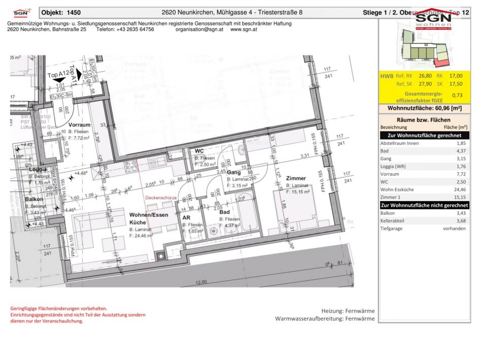The image size is (482, 340).
Task: Click the 'Top A12' entrance label
Action: click(58, 74)
